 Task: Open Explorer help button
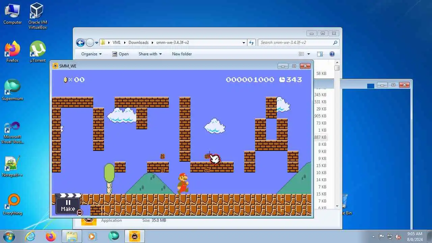coord(332,54)
